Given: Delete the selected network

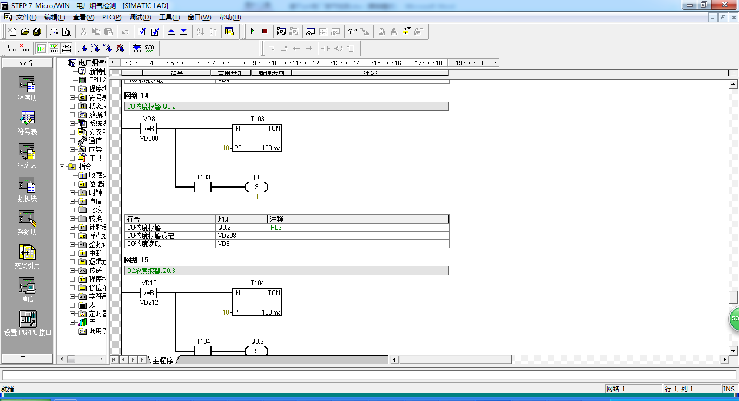Looking at the screenshot, I should click(x=24, y=48).
